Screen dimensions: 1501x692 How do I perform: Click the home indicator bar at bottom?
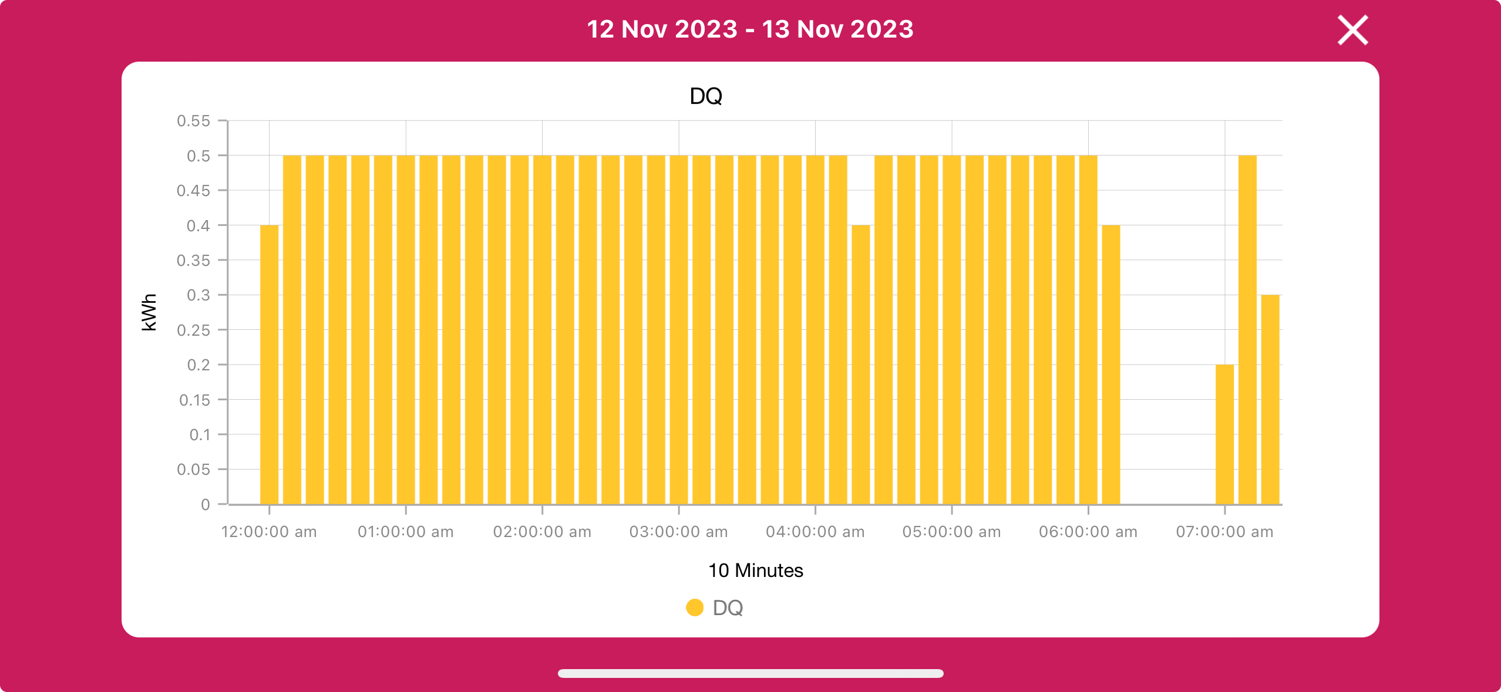click(750, 673)
